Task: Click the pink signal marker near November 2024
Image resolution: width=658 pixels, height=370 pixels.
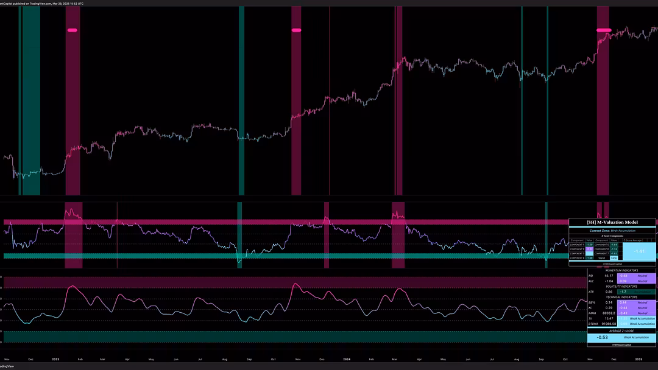Action: [x=604, y=30]
